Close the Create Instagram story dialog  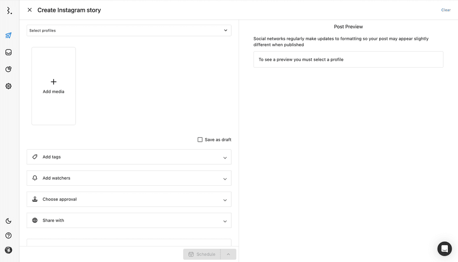tap(30, 10)
